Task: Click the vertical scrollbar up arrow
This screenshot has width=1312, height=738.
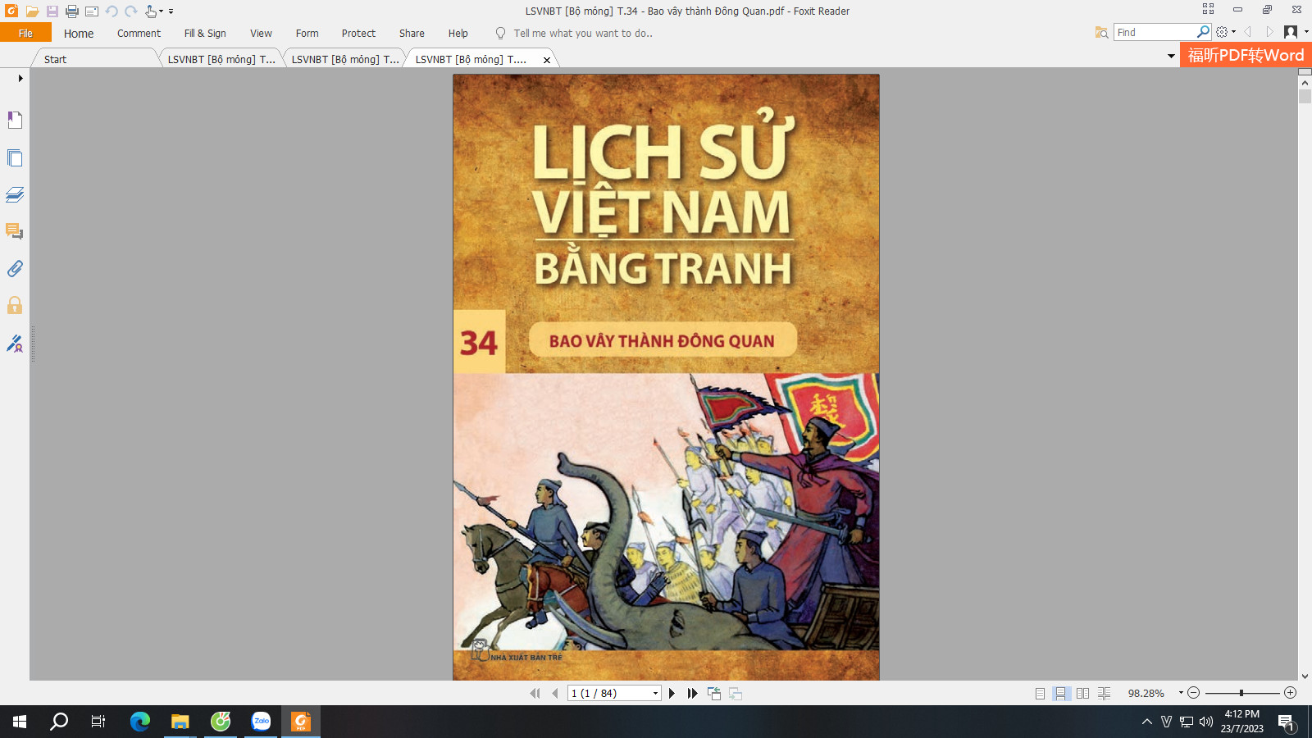Action: click(1305, 83)
